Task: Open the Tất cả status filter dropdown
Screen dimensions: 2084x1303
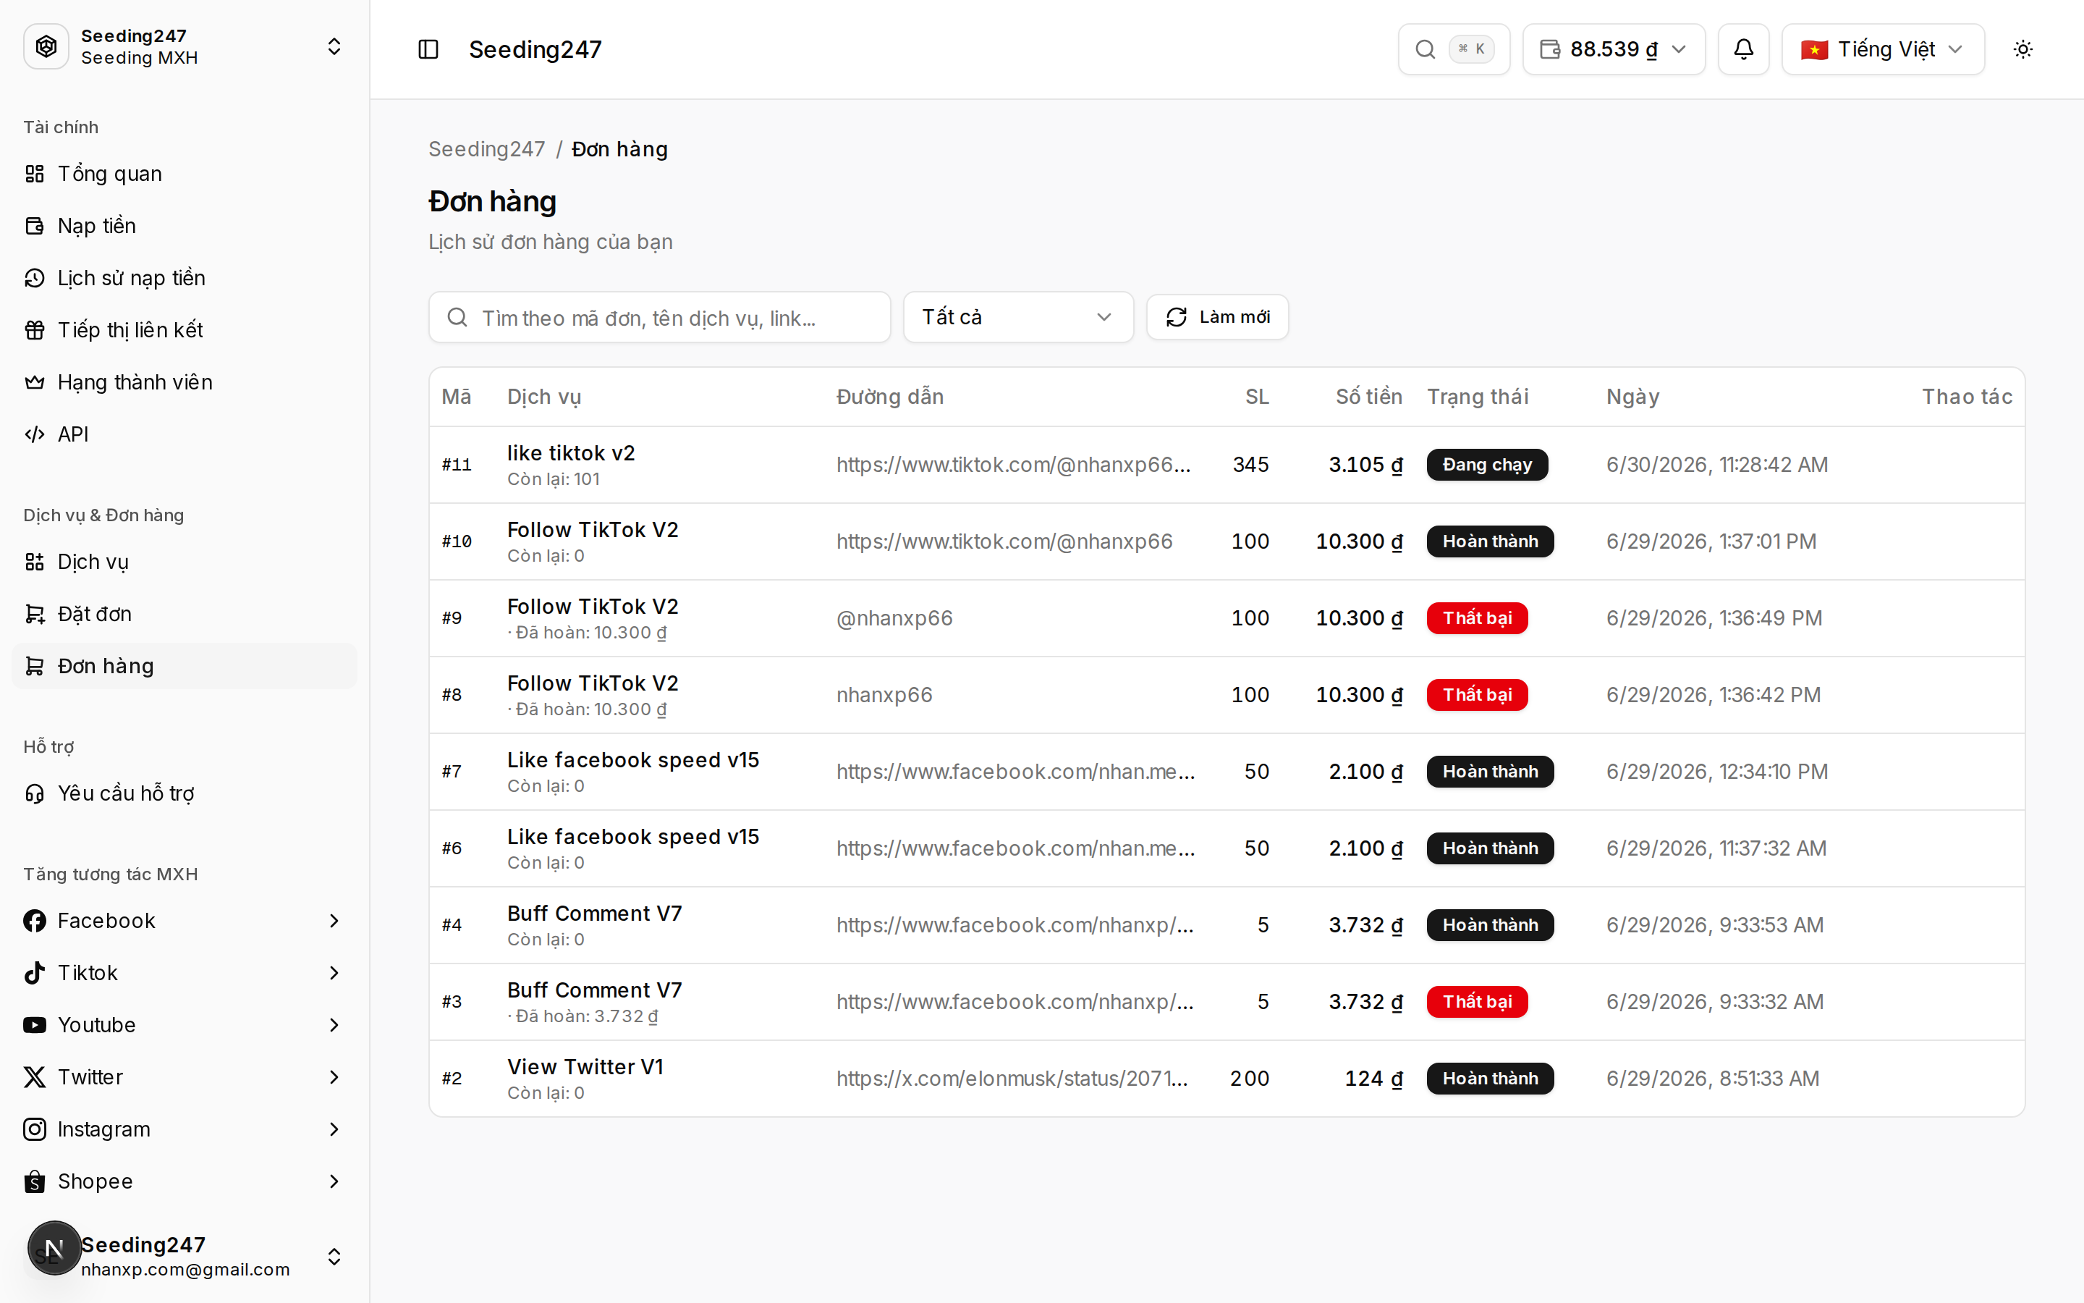Action: pyautogui.click(x=1018, y=317)
